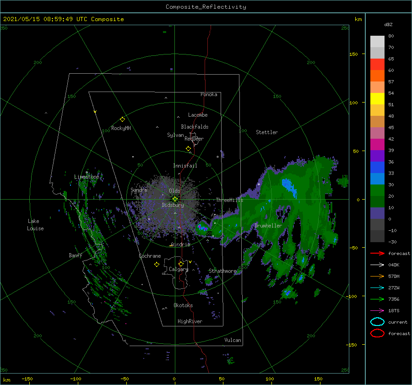Click the Innisfail city label
The image size is (412, 385).
[x=185, y=166]
